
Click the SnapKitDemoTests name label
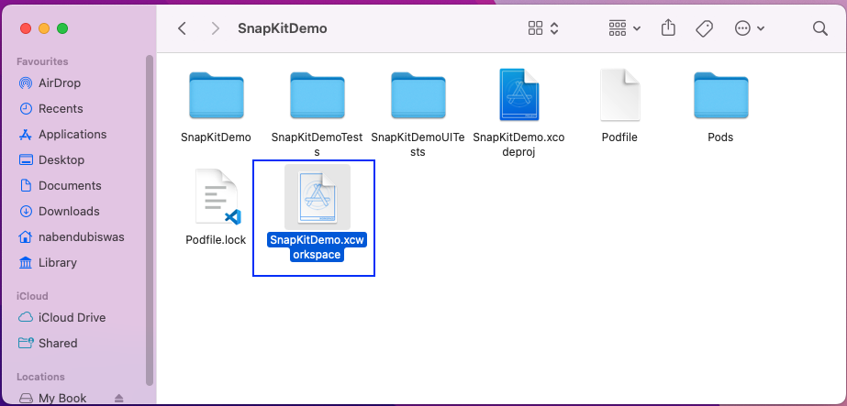pyautogui.click(x=318, y=145)
